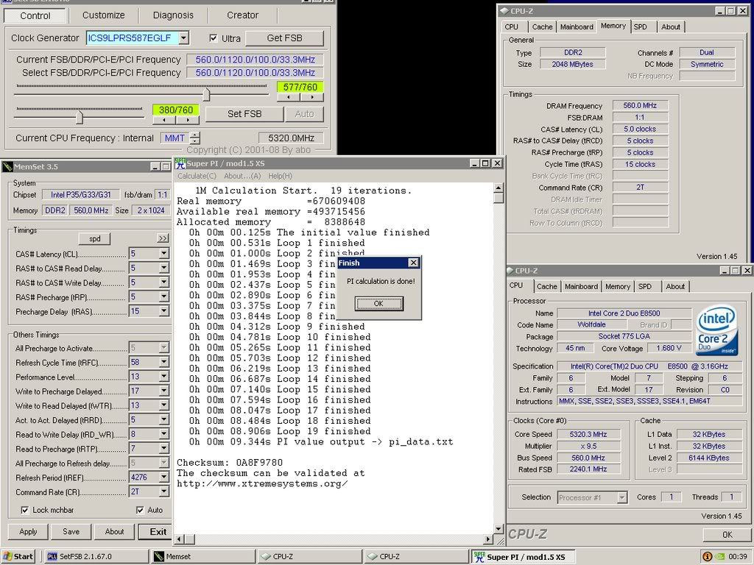This screenshot has height=565, width=754.
Task: Open the Calculate(C) menu in Super PI
Action: coord(197,176)
